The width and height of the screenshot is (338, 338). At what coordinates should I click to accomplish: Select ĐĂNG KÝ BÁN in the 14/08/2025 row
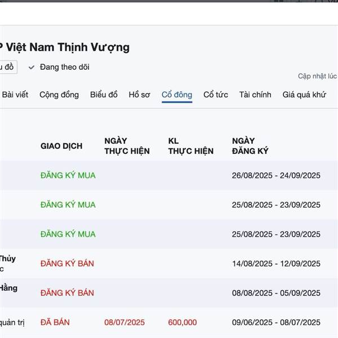67,264
